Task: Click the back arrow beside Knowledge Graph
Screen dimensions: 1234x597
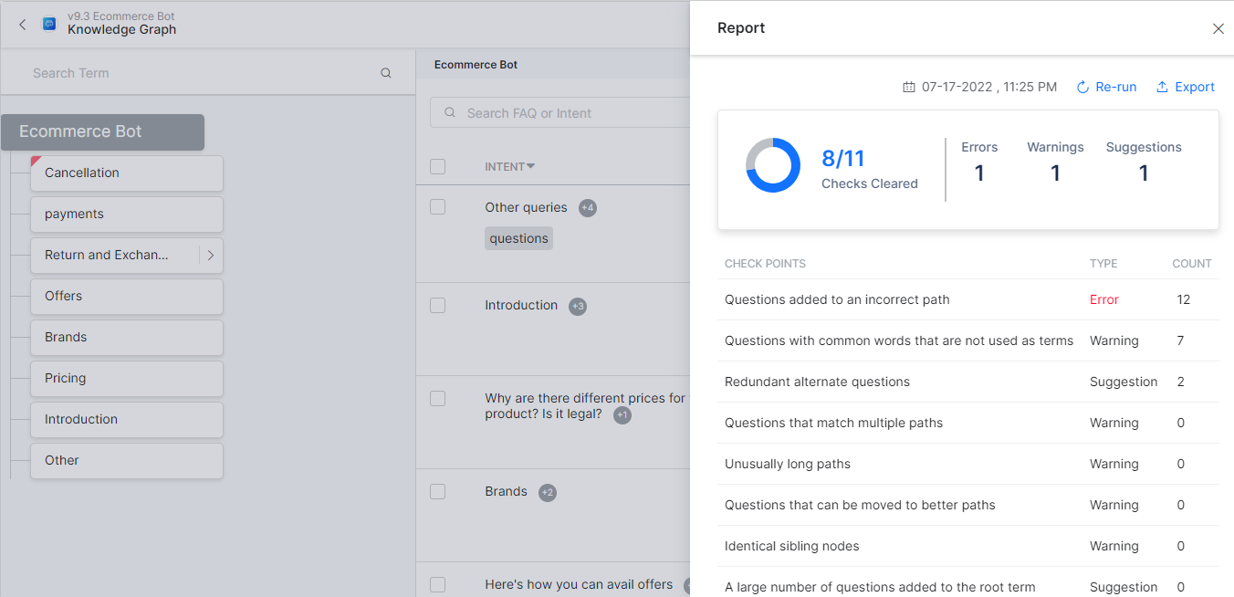Action: [23, 25]
